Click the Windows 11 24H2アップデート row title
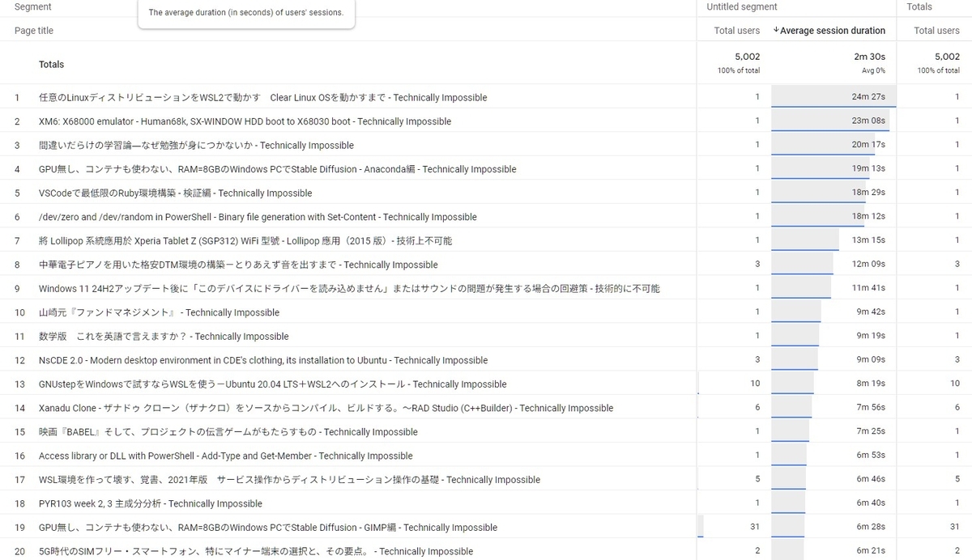This screenshot has width=972, height=560. [x=349, y=288]
